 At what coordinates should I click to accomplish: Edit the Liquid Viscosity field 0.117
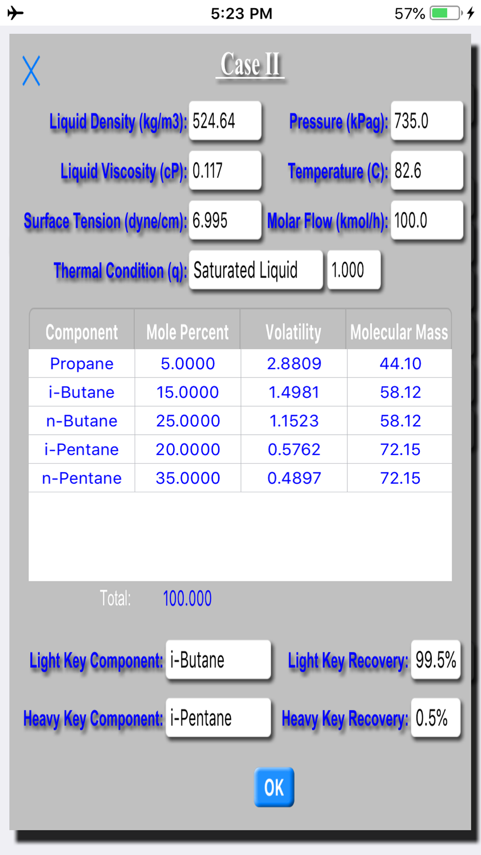click(225, 170)
